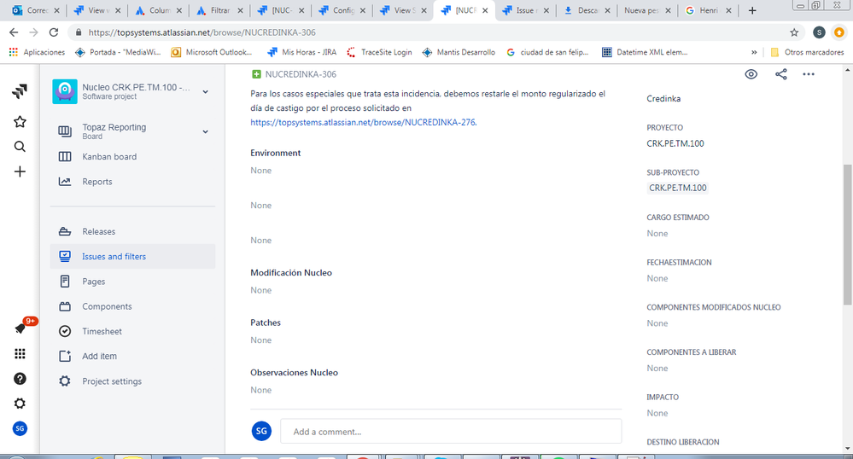The image size is (853, 459).
Task: Click the page vertical scrollbar thumb
Action: tap(848, 235)
